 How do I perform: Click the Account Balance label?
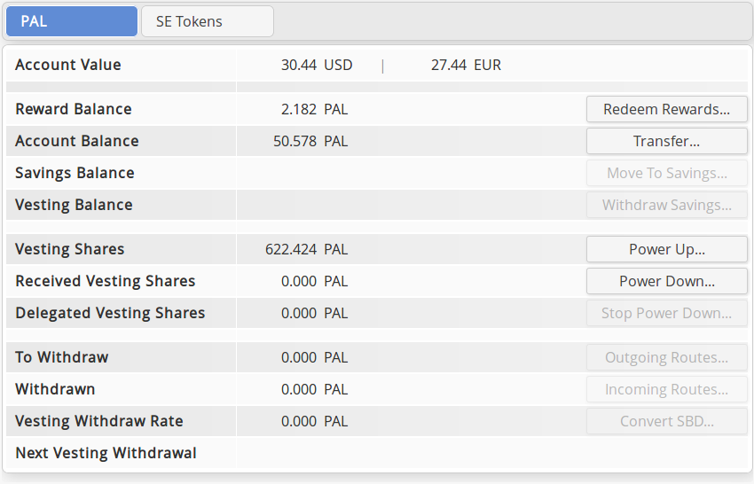point(77,141)
